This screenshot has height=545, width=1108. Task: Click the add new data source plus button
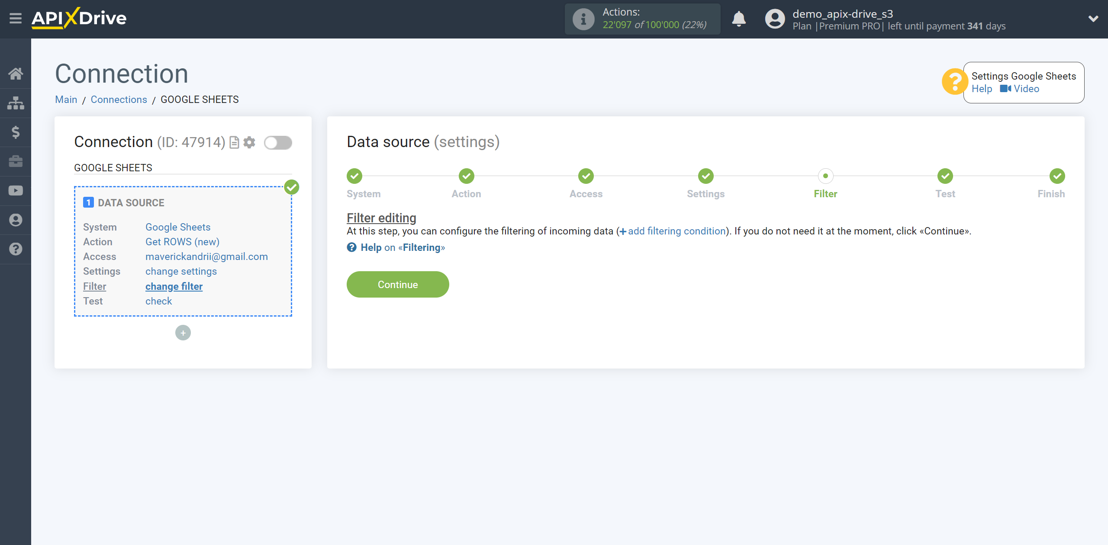[x=183, y=333]
